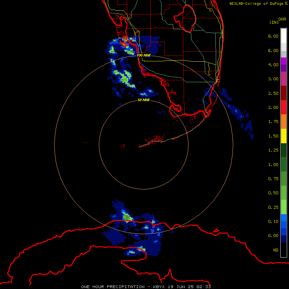The width and height of the screenshot is (289, 289).
Task: Click the 0.10 legend value
Action: click(x=273, y=222)
